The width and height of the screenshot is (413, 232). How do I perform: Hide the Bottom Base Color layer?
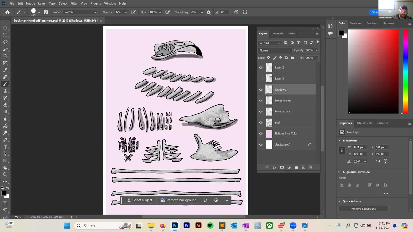click(x=261, y=133)
